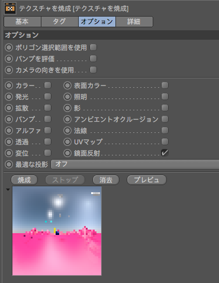Disable the 鏡面反射 checkbox
This screenshot has width=219, height=283.
pyautogui.click(x=165, y=152)
